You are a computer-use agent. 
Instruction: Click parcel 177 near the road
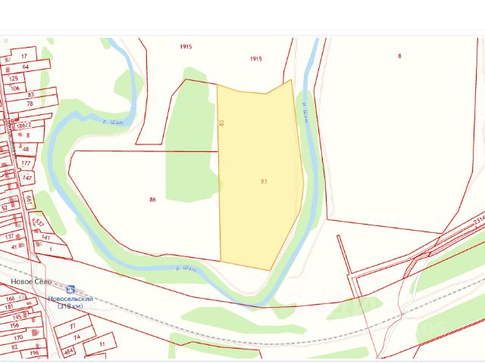(x=27, y=163)
